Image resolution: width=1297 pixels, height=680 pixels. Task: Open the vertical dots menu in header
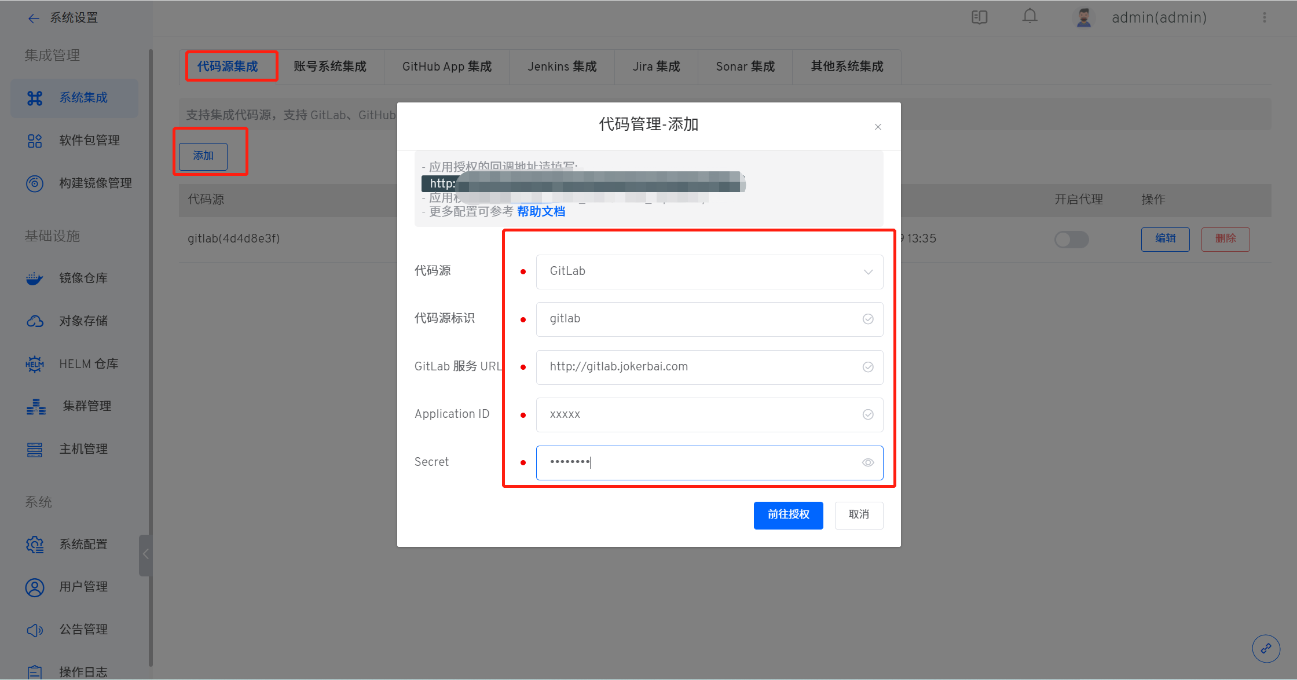(1265, 17)
